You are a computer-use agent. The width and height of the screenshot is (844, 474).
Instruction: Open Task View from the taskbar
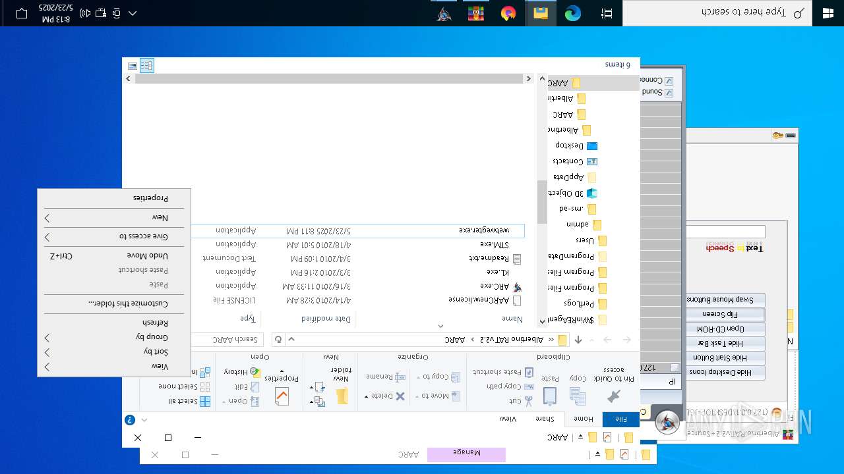coord(607,13)
